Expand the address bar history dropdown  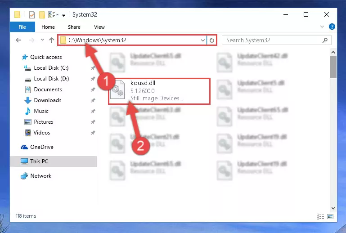click(x=202, y=40)
